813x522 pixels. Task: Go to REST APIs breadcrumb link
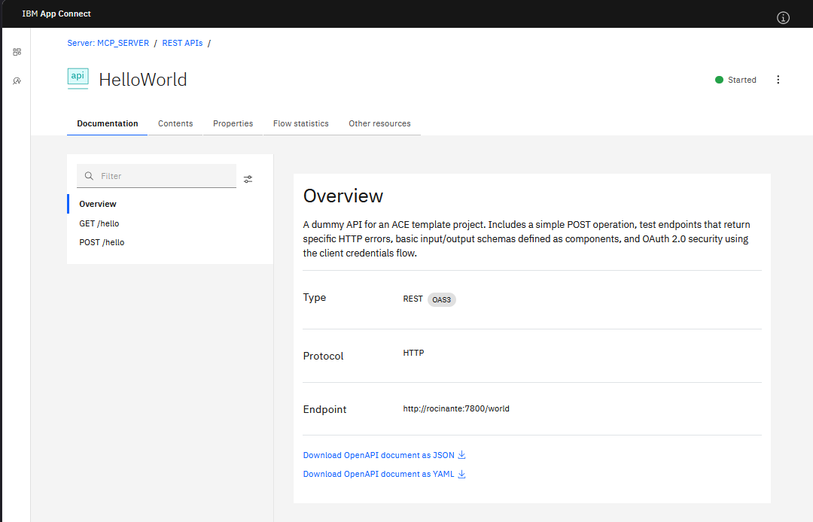pos(182,43)
